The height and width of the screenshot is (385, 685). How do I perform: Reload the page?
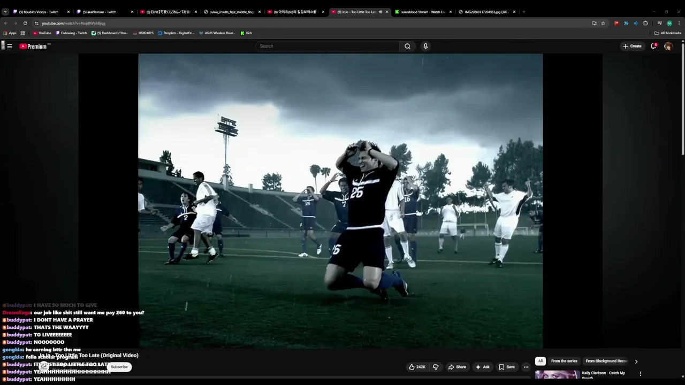coord(25,23)
